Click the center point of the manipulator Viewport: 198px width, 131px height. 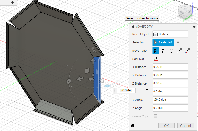pos(93,75)
